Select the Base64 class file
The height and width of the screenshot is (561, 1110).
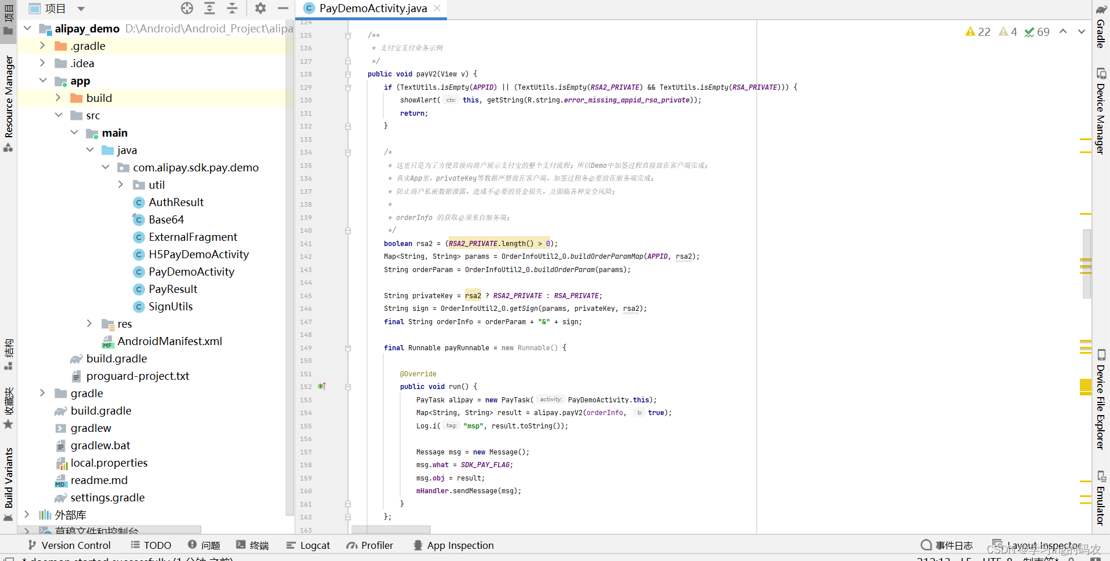[x=166, y=219]
